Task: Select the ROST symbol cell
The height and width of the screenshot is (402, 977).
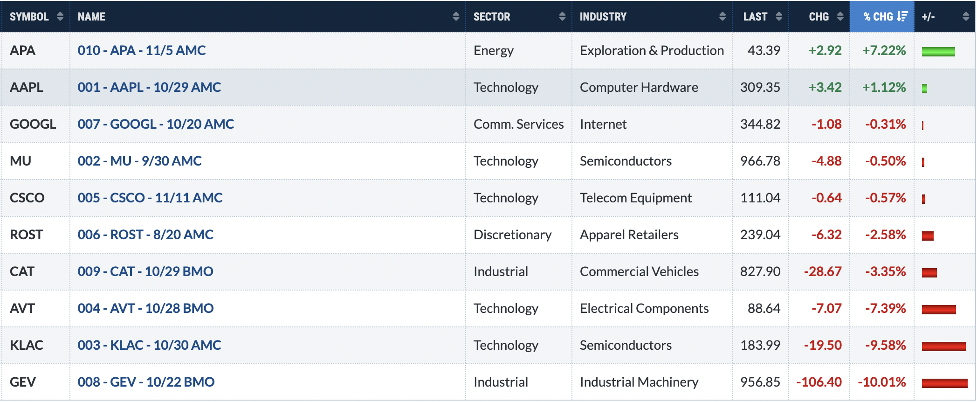Action: 35,235
